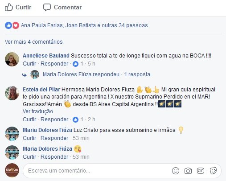Open Anneliese Bauland's profile name
The image size is (226, 181).
tap(46, 56)
